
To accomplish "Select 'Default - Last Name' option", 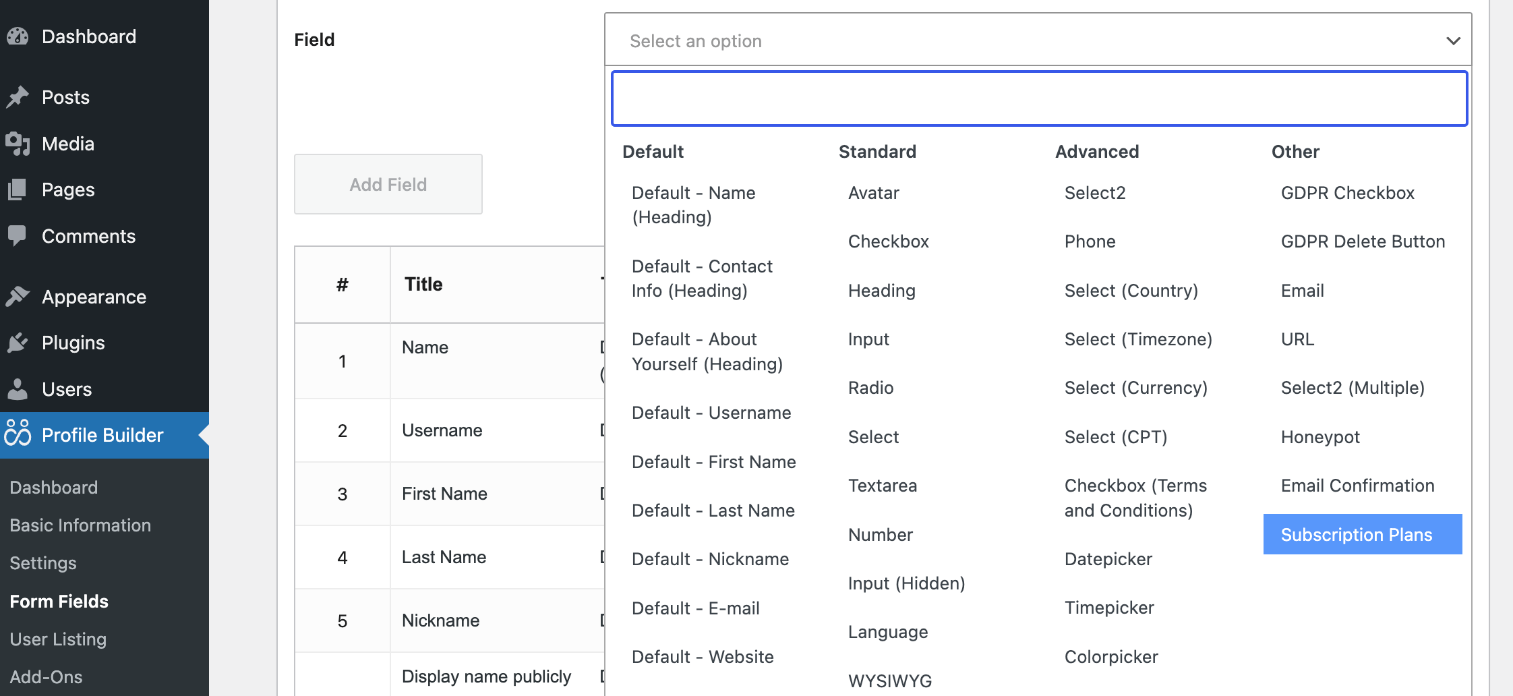I will click(x=715, y=511).
